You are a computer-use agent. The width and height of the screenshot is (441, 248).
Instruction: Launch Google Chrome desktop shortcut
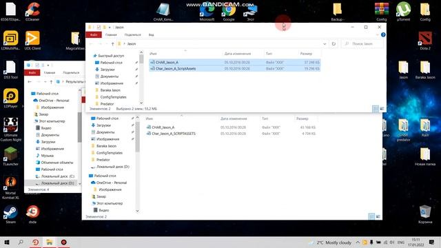tap(229, 12)
